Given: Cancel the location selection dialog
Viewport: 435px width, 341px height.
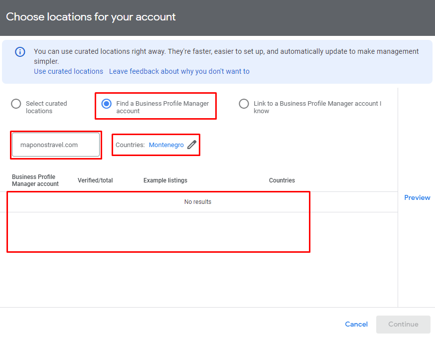Looking at the screenshot, I should 356,324.
